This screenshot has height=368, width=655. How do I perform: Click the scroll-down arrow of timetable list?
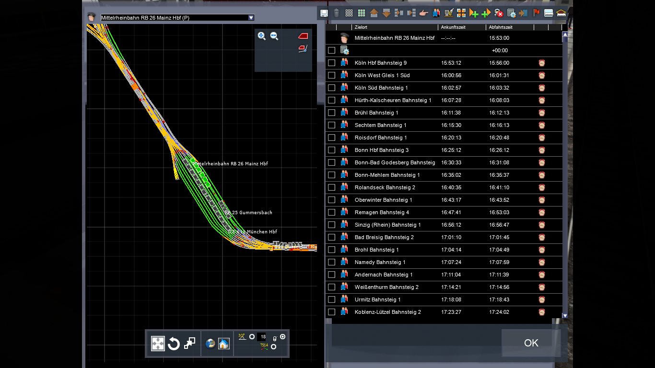pos(564,315)
